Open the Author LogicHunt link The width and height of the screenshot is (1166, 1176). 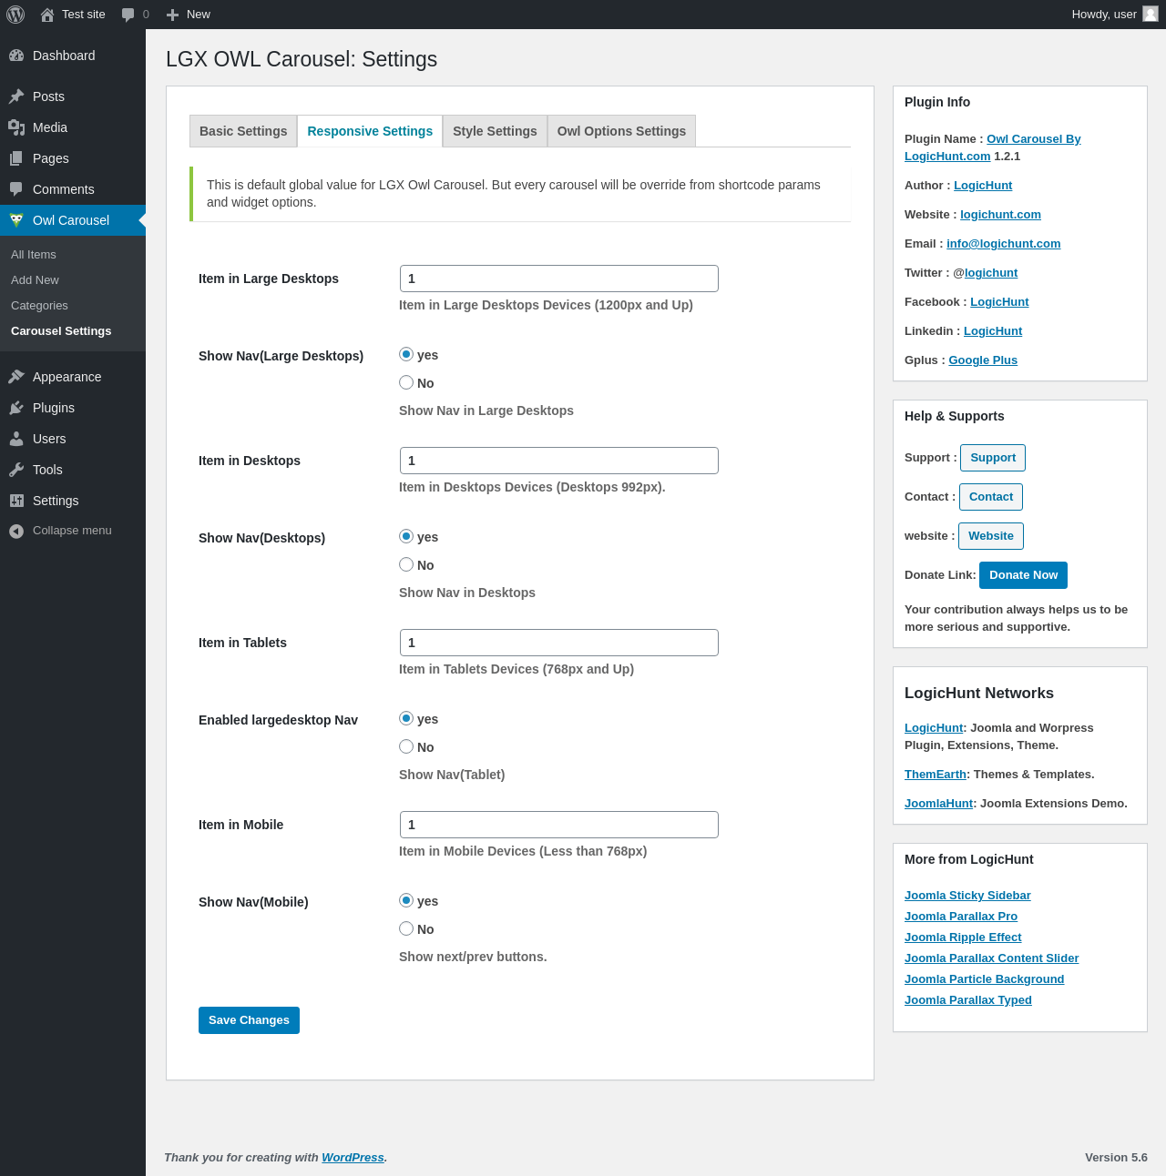click(983, 186)
